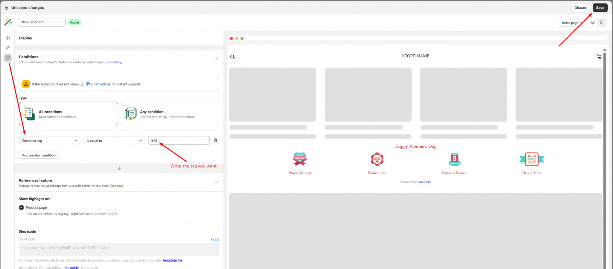Image resolution: width=613 pixels, height=269 pixels.
Task: Click the Save button
Action: click(x=600, y=8)
